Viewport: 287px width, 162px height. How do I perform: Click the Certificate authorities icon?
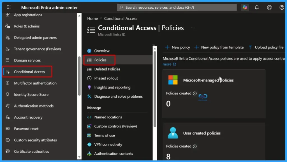click(8, 151)
